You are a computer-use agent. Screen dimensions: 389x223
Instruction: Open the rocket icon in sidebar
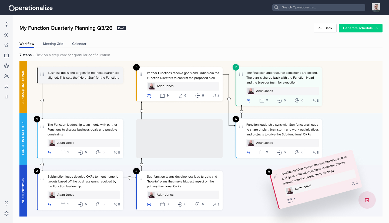[6, 45]
